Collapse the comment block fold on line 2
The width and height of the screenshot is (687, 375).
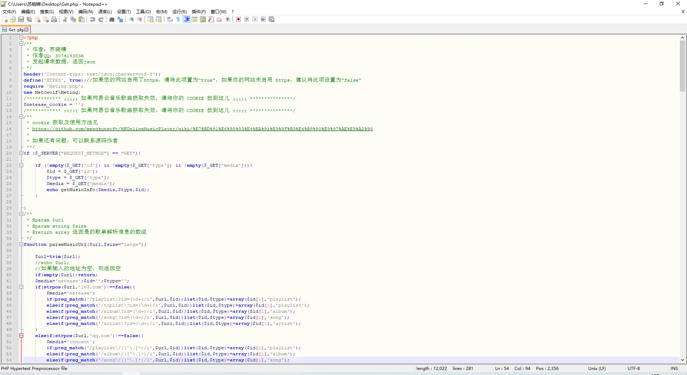coord(21,44)
